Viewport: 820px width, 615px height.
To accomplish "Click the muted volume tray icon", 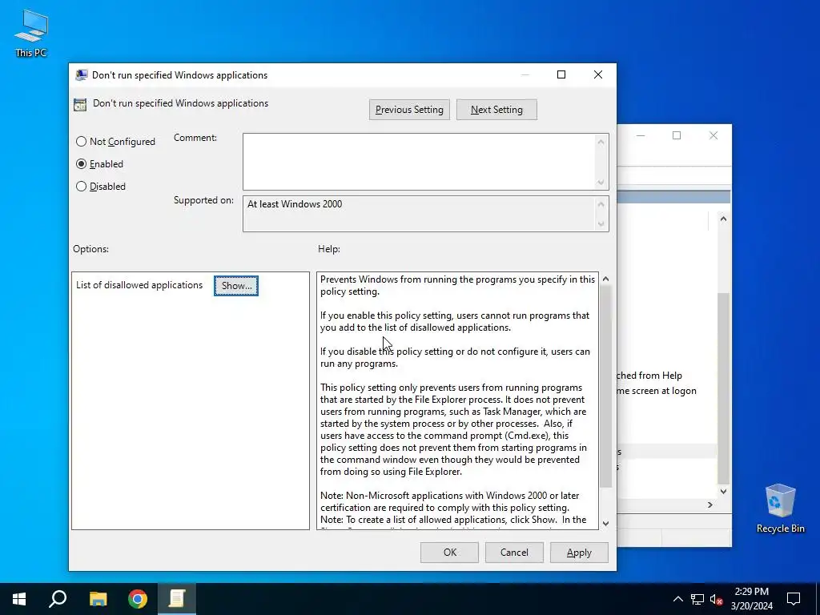I will pyautogui.click(x=716, y=599).
